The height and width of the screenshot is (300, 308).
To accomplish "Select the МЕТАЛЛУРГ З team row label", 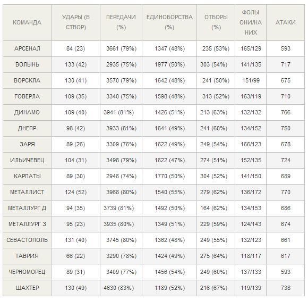I will point(27,224).
